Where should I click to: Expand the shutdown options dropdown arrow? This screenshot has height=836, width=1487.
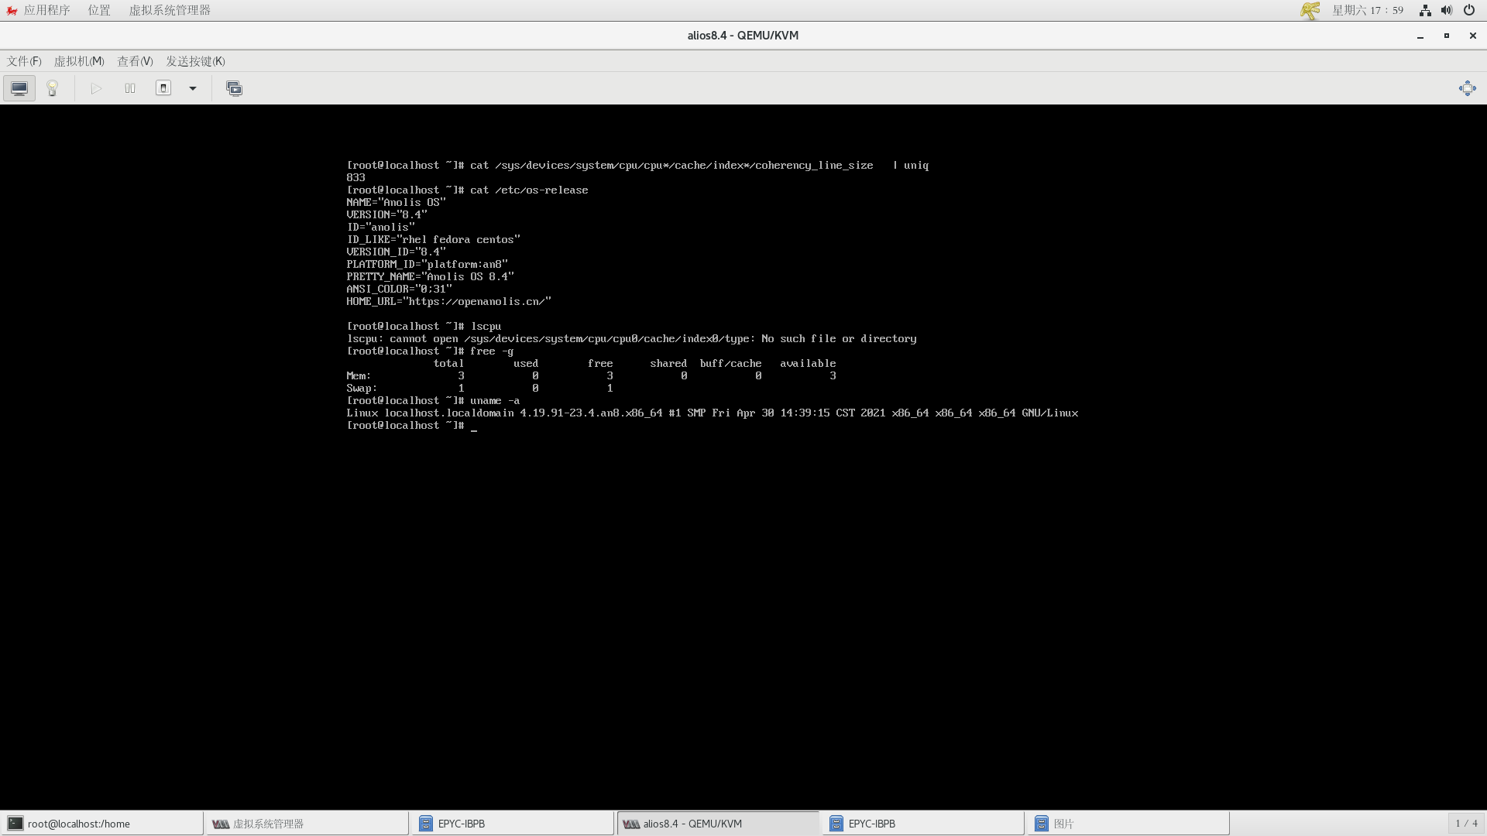coord(193,88)
